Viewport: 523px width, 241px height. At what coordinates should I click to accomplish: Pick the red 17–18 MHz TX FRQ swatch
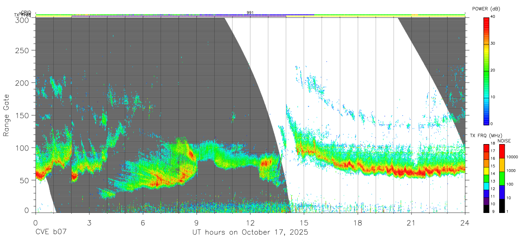pos(486,147)
